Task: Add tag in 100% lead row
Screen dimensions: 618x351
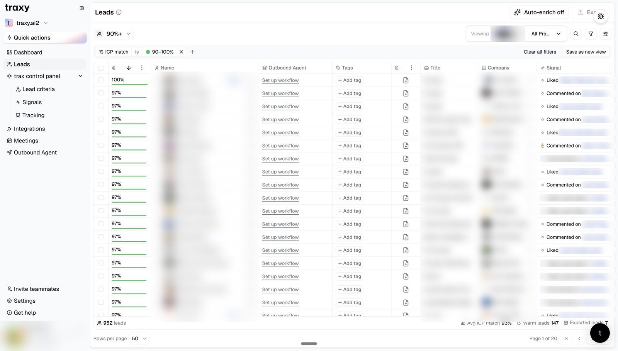Action: (x=350, y=80)
